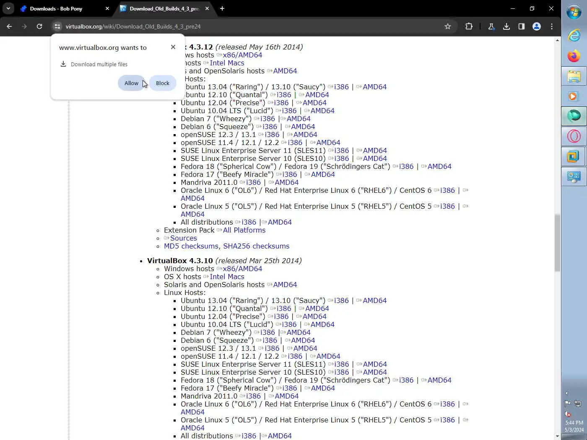Select the Download_Old_Builds_4_3 tab

click(x=164, y=8)
